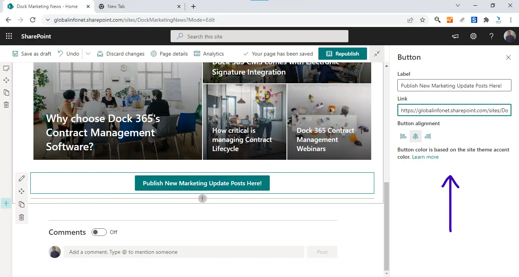
Task: Open the user account profile picture
Action: click(x=510, y=36)
